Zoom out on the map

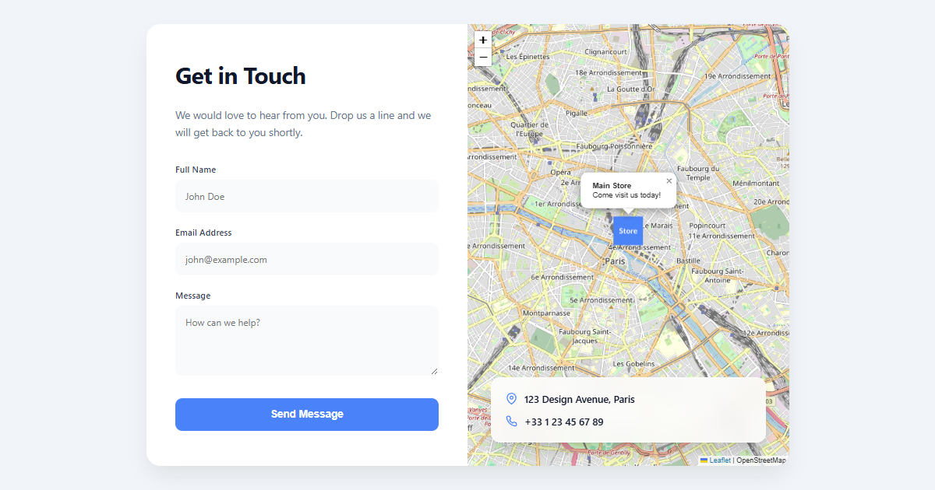point(483,57)
